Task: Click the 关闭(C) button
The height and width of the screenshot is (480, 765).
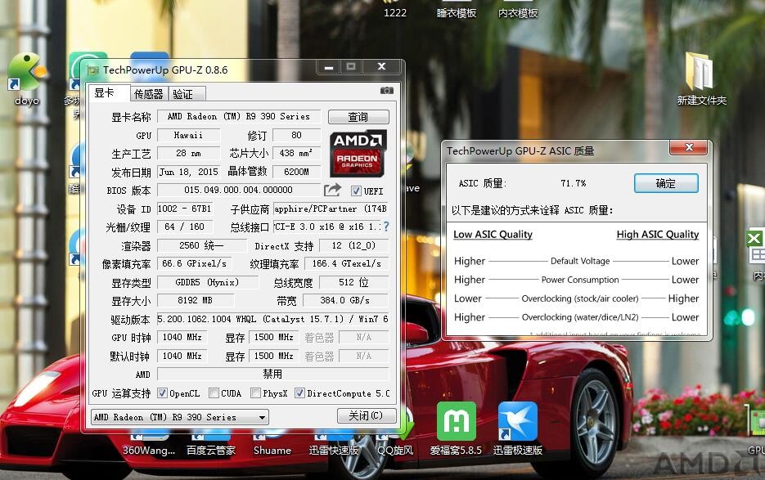Action: pos(366,415)
